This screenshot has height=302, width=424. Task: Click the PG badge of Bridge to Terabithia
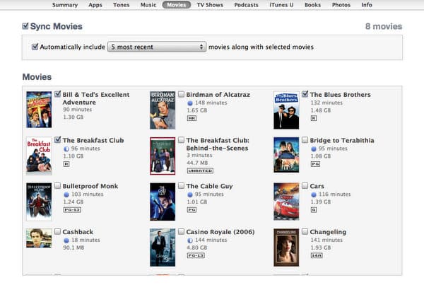coord(315,164)
